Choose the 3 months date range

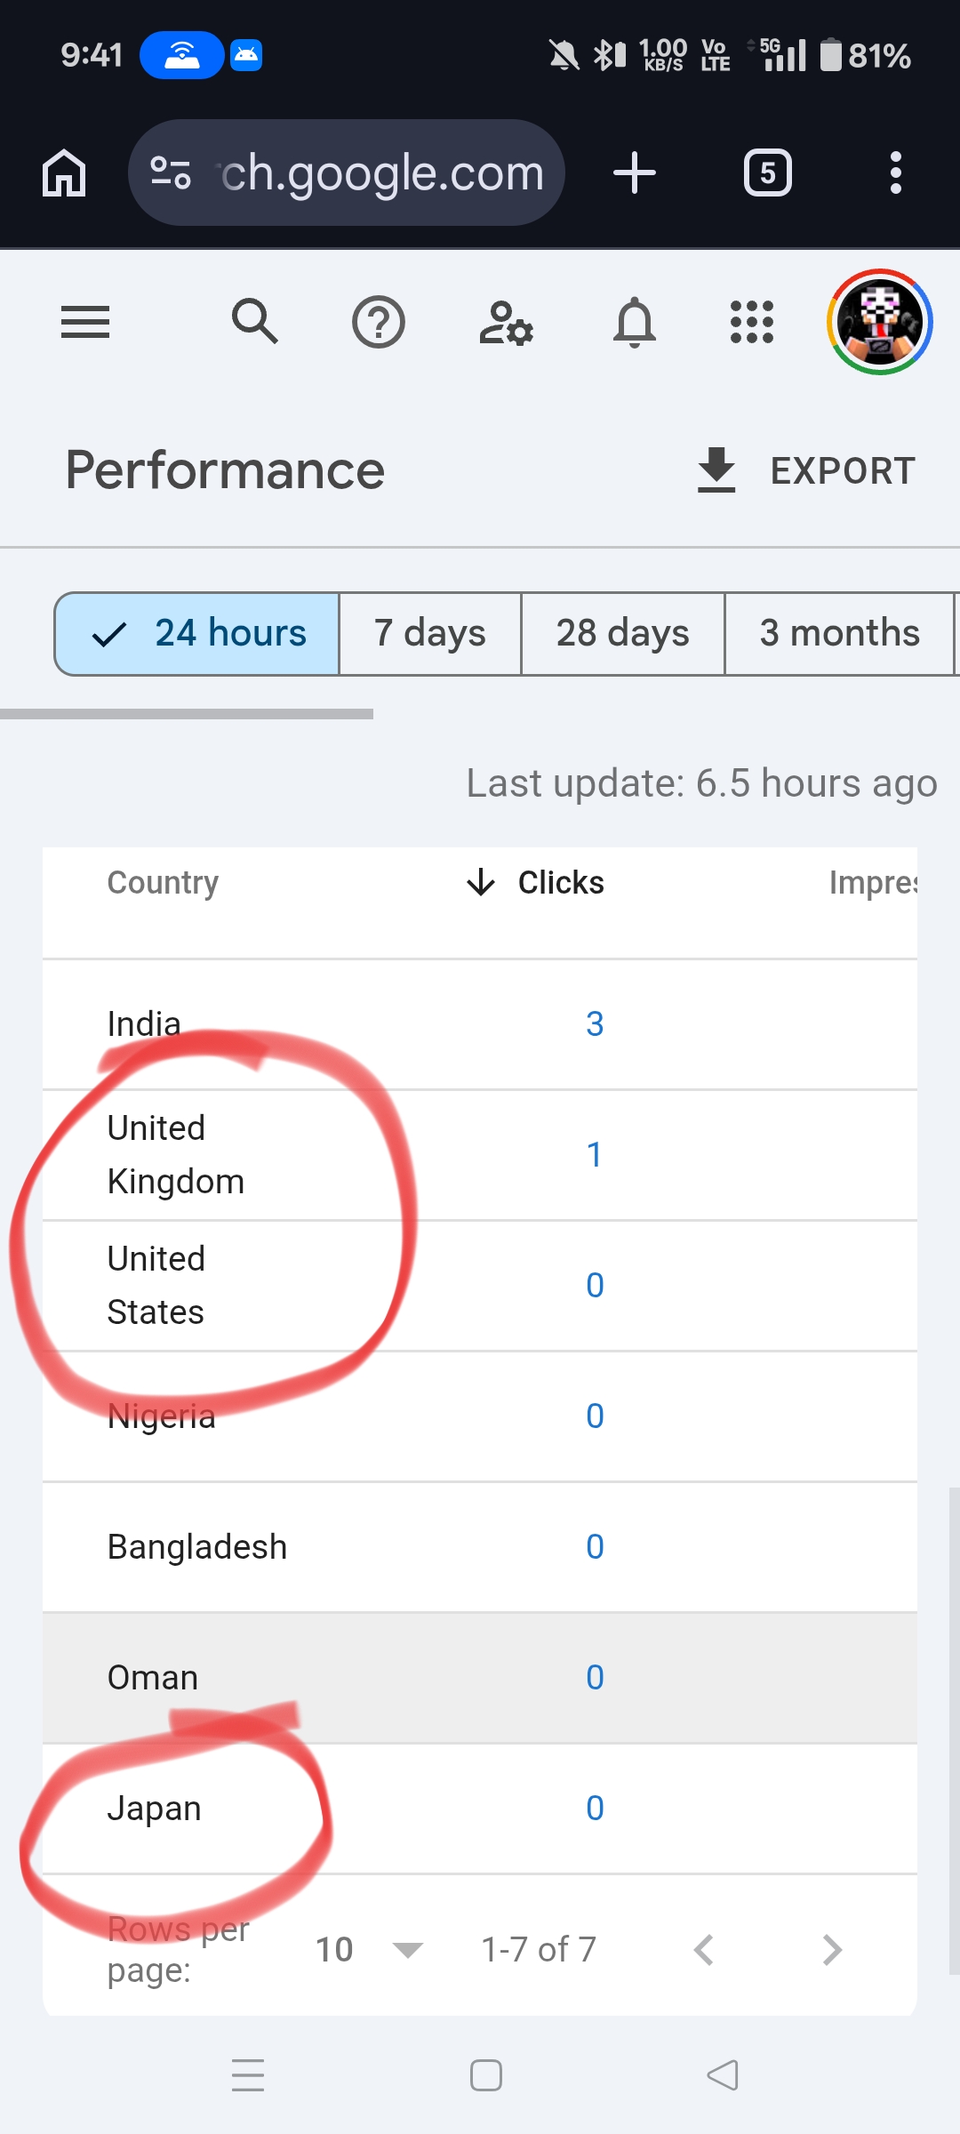(x=839, y=634)
